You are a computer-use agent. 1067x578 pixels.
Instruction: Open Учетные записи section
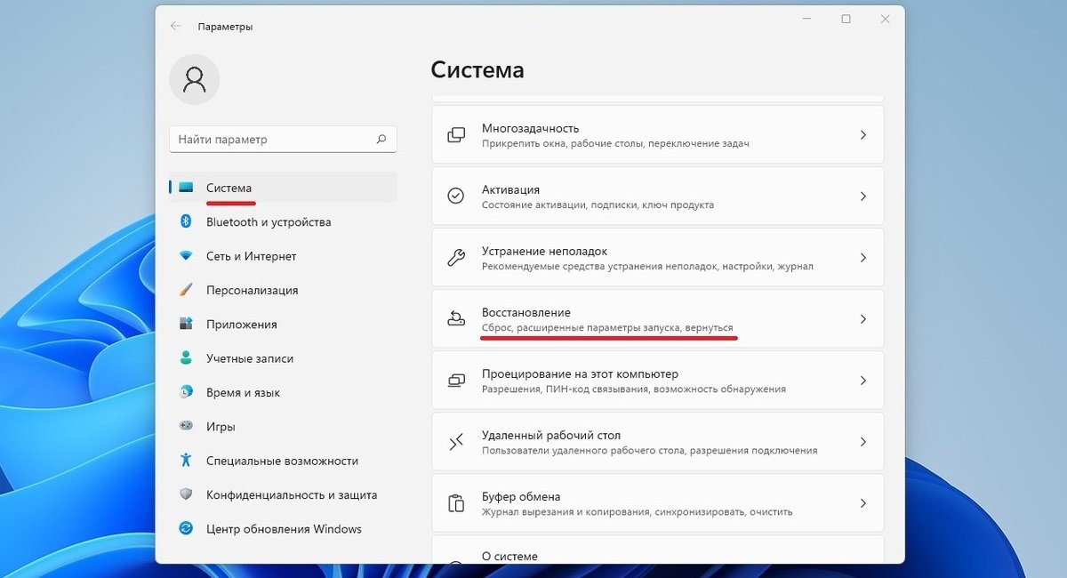[x=283, y=358]
